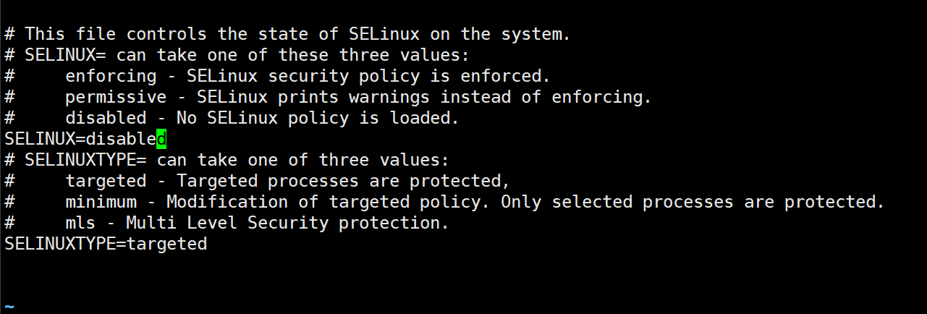Place cursor on 'permissive' comment word
The image size is (927, 314).
pos(116,97)
